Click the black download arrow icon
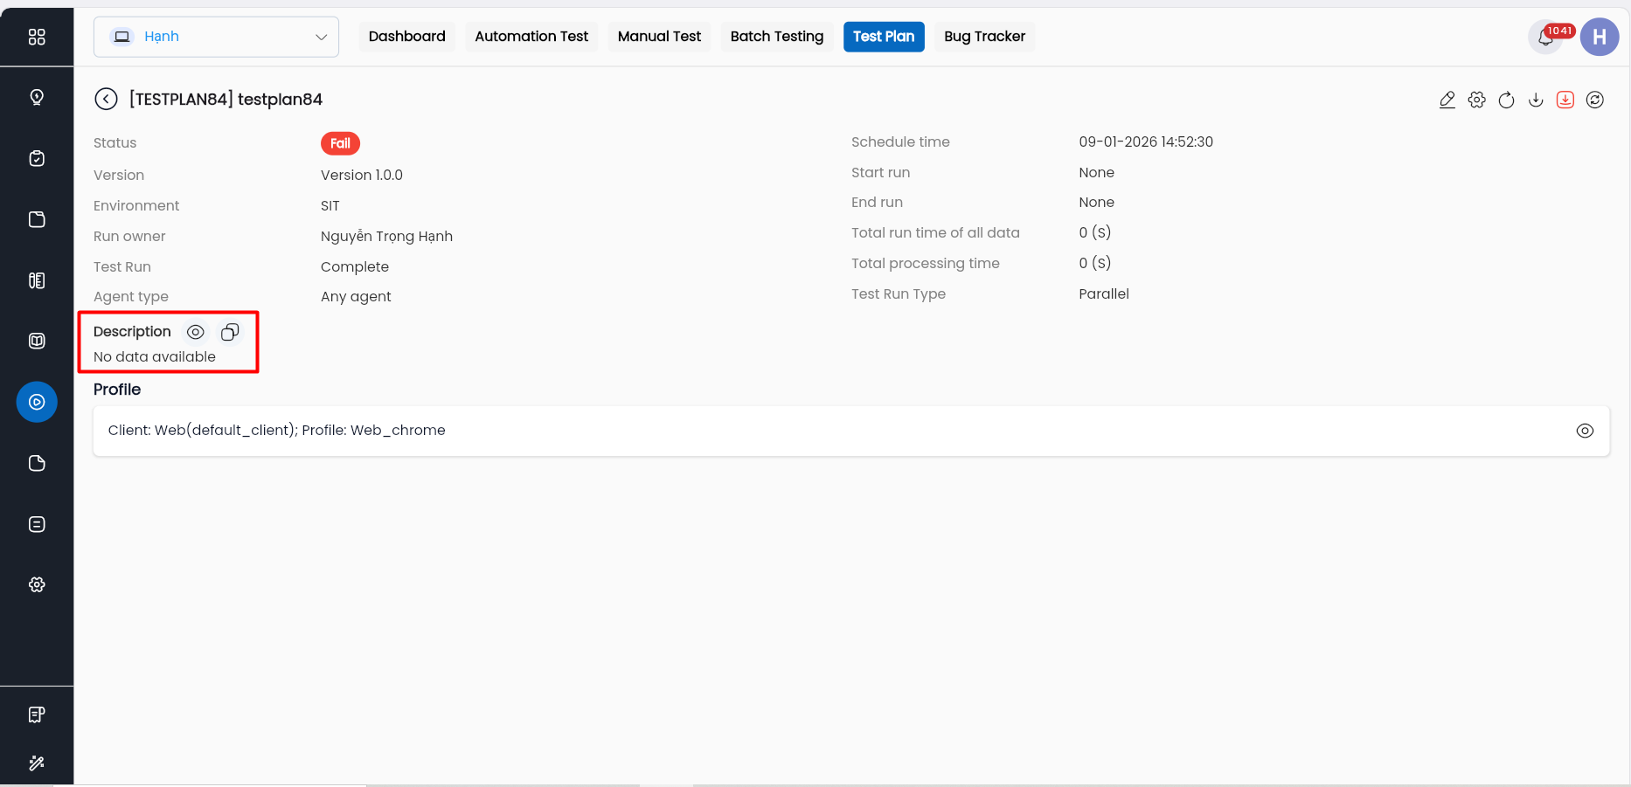1631x787 pixels. (1536, 100)
